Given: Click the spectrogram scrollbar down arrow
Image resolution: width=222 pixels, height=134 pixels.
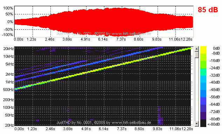Looking at the screenshot, I should (x=196, y=124).
